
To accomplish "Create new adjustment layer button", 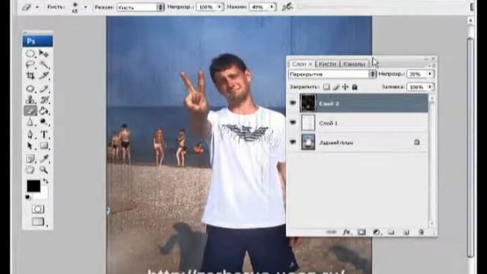I will (x=377, y=232).
